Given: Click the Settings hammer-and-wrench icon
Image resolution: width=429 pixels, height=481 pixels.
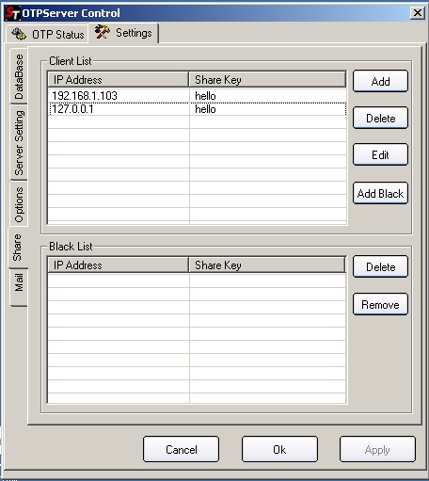Looking at the screenshot, I should (103, 32).
